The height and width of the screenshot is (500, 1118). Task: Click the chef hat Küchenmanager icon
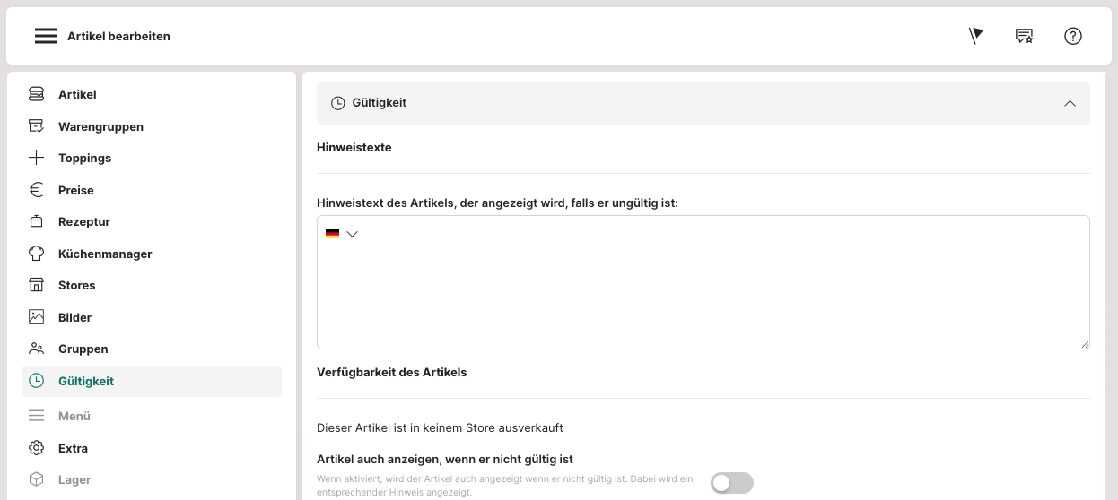click(x=36, y=254)
